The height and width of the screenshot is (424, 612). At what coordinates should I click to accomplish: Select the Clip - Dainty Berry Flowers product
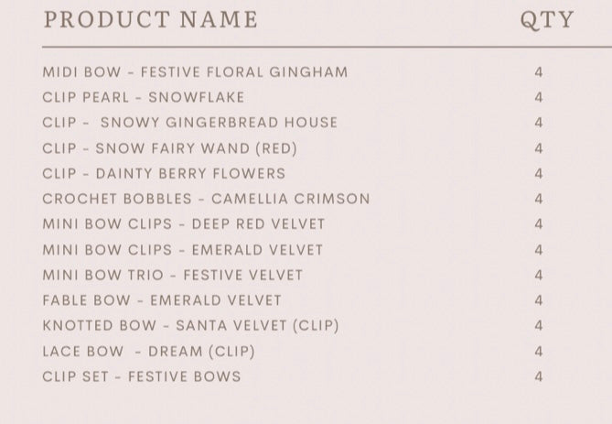click(x=164, y=173)
